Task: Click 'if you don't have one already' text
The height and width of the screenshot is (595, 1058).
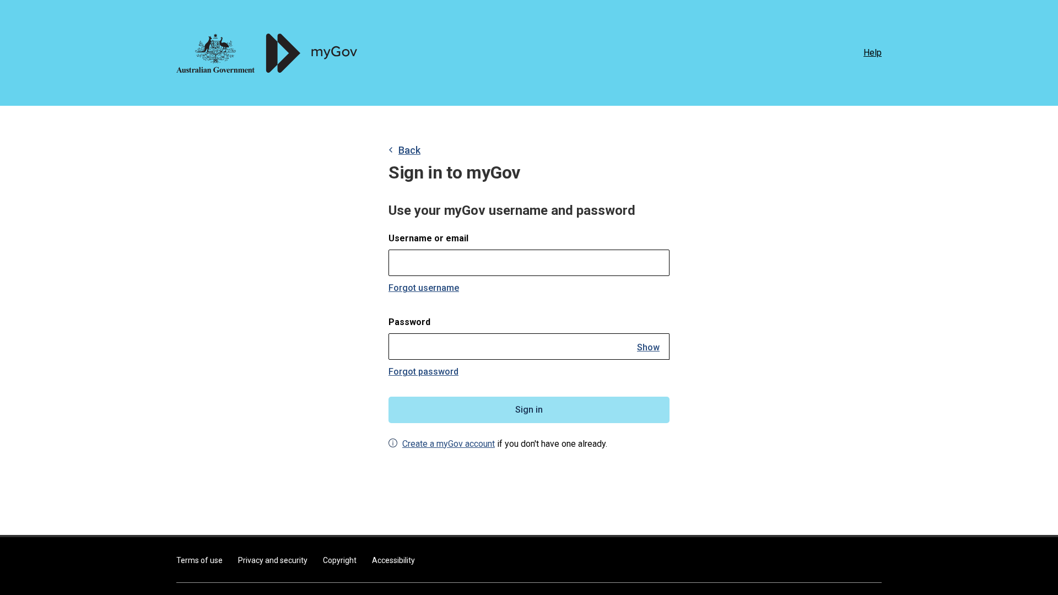Action: [x=552, y=443]
